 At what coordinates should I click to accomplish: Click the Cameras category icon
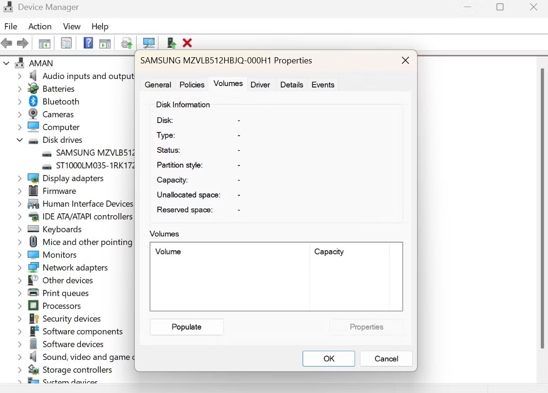pyautogui.click(x=33, y=114)
